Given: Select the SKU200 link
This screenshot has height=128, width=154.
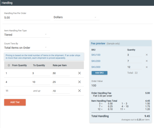Looking at the screenshot, I should coord(96,61).
